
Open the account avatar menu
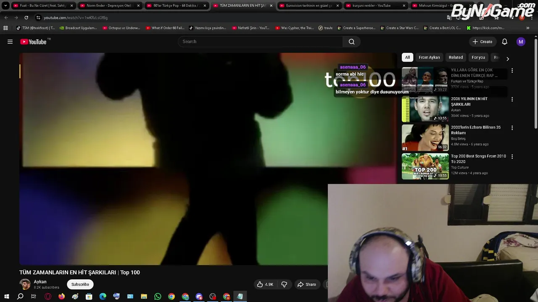521,42
